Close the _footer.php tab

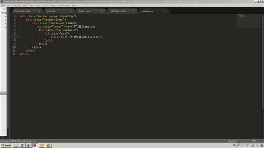[x=102, y=11]
